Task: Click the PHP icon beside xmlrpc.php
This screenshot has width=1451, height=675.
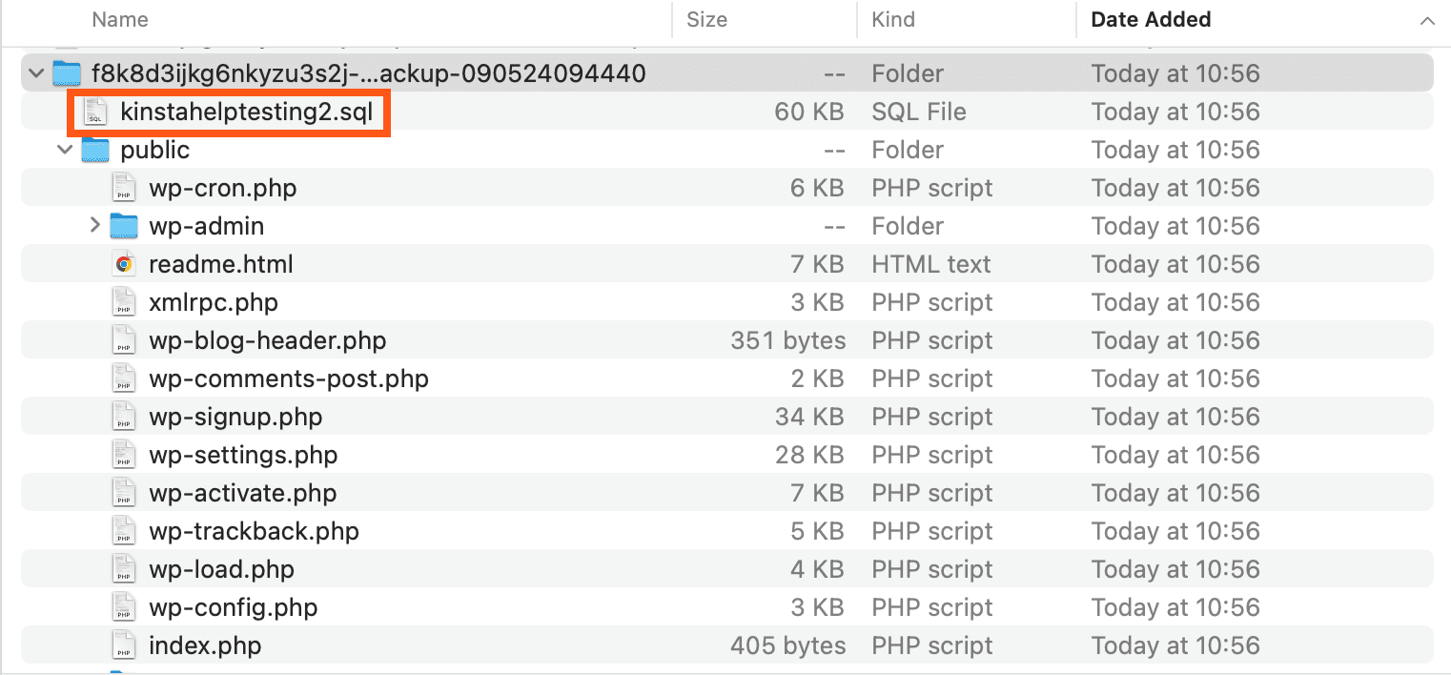Action: [x=124, y=301]
